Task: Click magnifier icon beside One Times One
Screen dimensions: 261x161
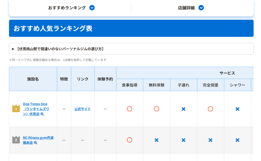Action: (42, 114)
